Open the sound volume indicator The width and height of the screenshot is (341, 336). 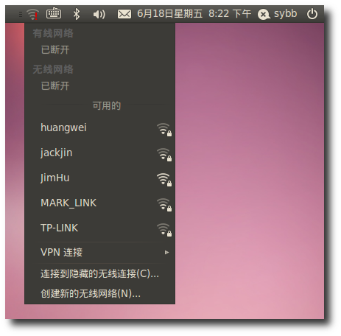99,14
